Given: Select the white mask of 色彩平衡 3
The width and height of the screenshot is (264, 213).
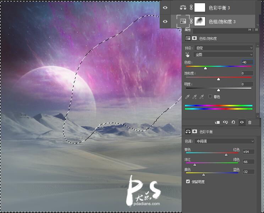Looking at the screenshot, I should [200, 7].
